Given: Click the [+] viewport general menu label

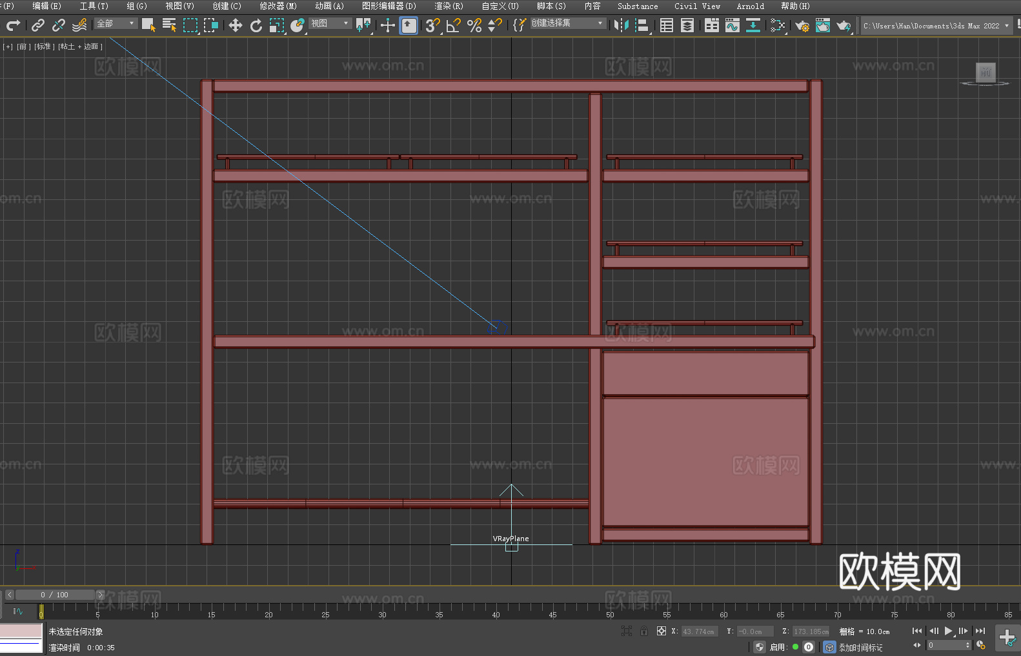Looking at the screenshot, I should coord(8,46).
